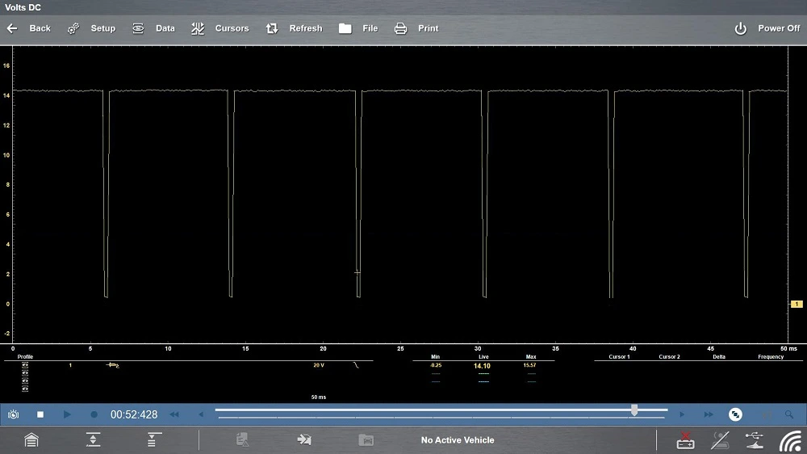
Task: Open the Setup menu
Action: click(92, 28)
